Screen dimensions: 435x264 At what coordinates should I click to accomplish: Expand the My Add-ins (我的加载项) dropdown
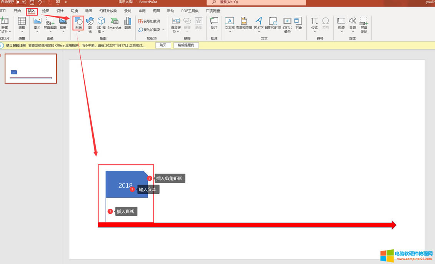(x=163, y=30)
